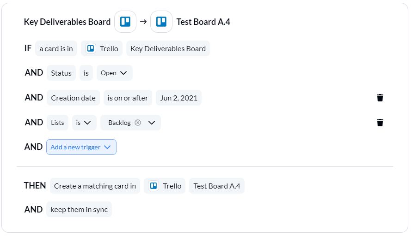Delete the Creation date trigger via trash icon
Viewport: 412px width, 236px height.
coord(380,98)
